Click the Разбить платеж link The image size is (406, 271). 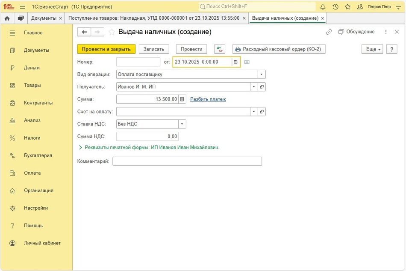[208, 99]
